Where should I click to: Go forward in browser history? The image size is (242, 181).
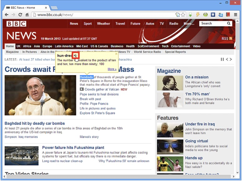coord(13,15)
